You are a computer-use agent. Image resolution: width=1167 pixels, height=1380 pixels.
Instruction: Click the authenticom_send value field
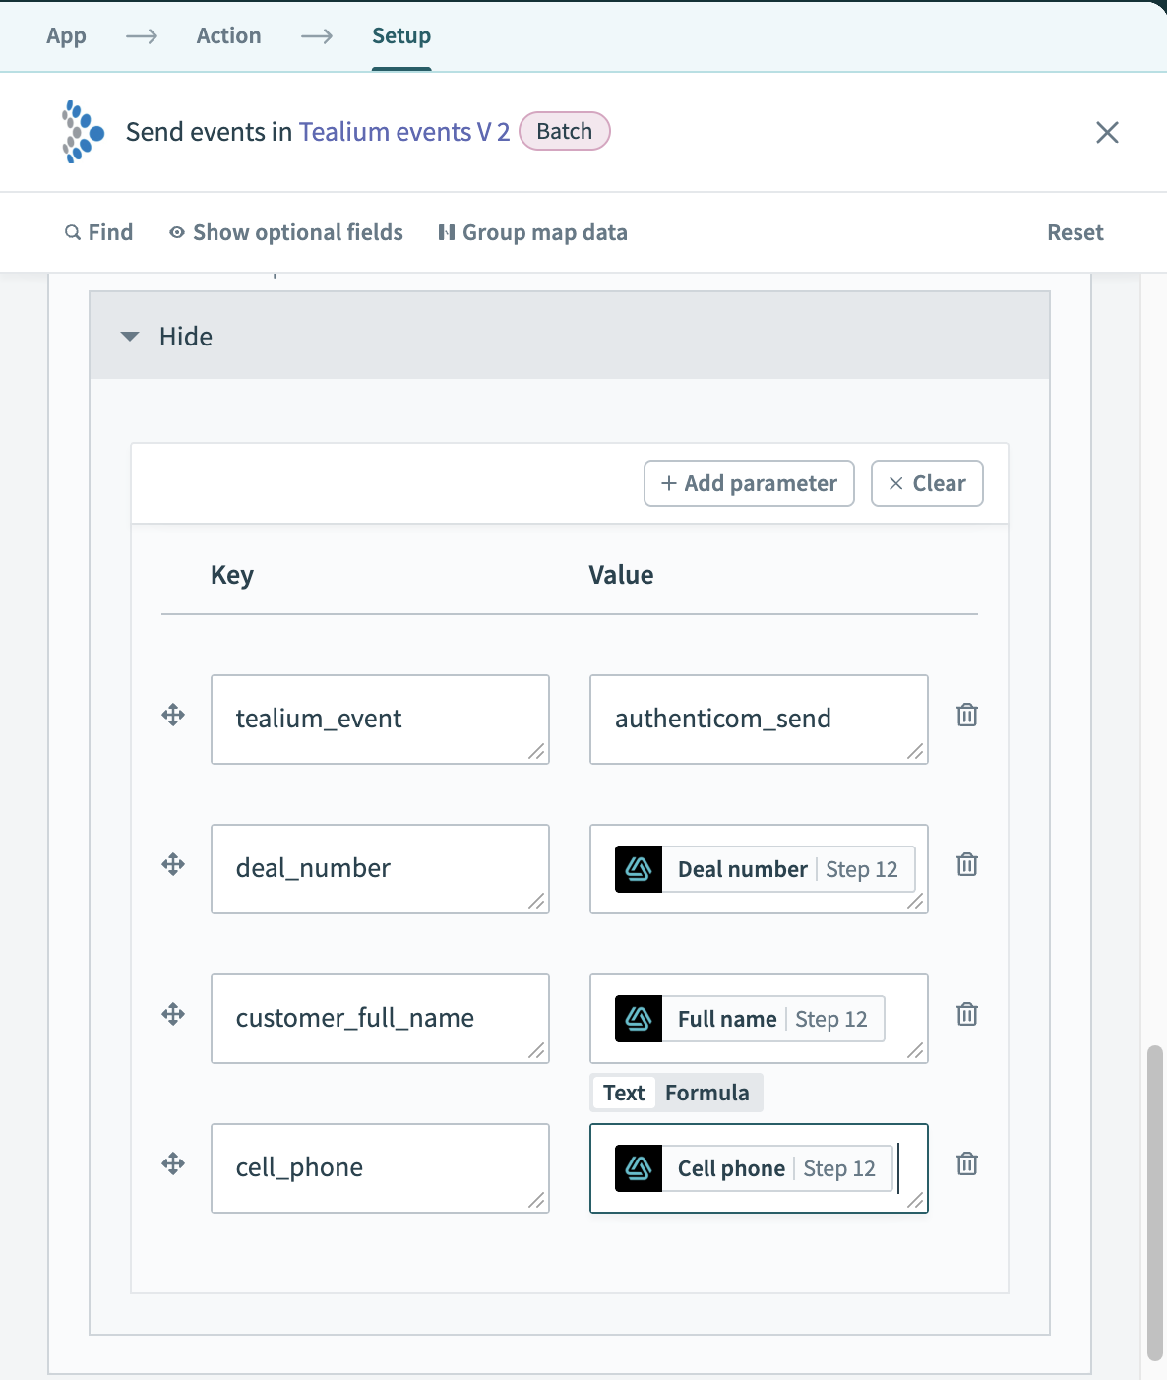click(758, 720)
